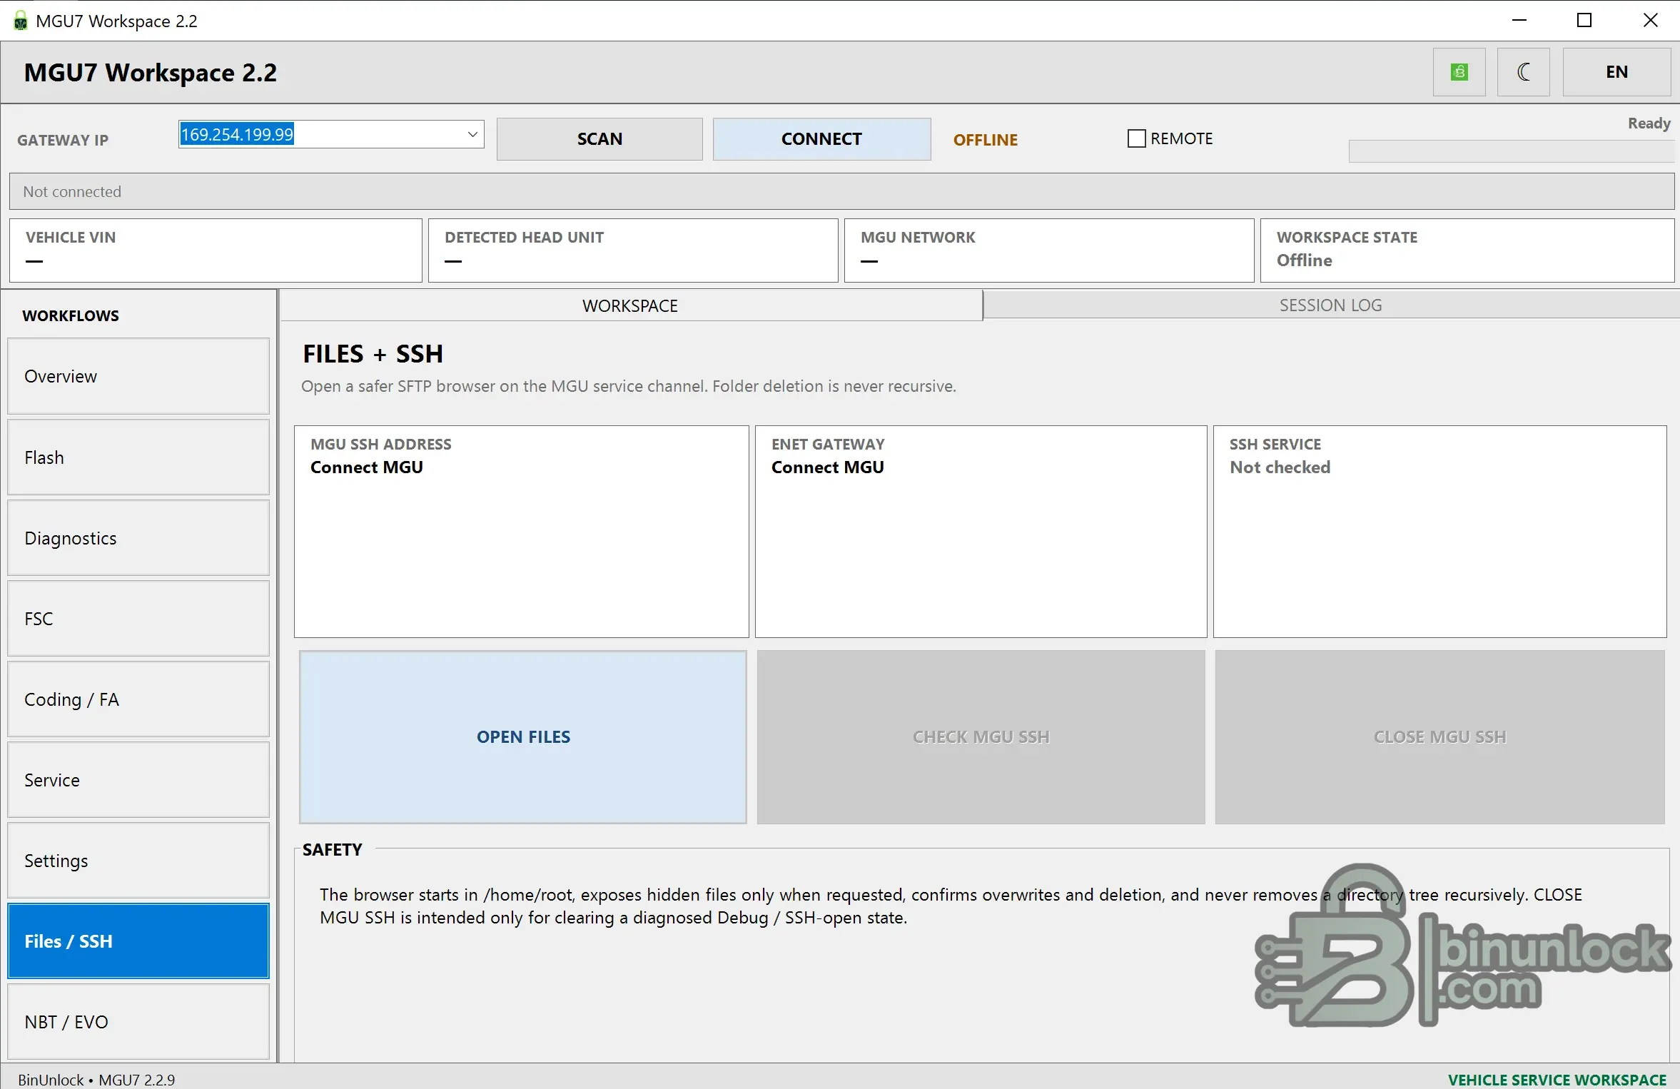This screenshot has height=1089, width=1680.
Task: Click the app icon in the title bar
Action: tap(21, 21)
